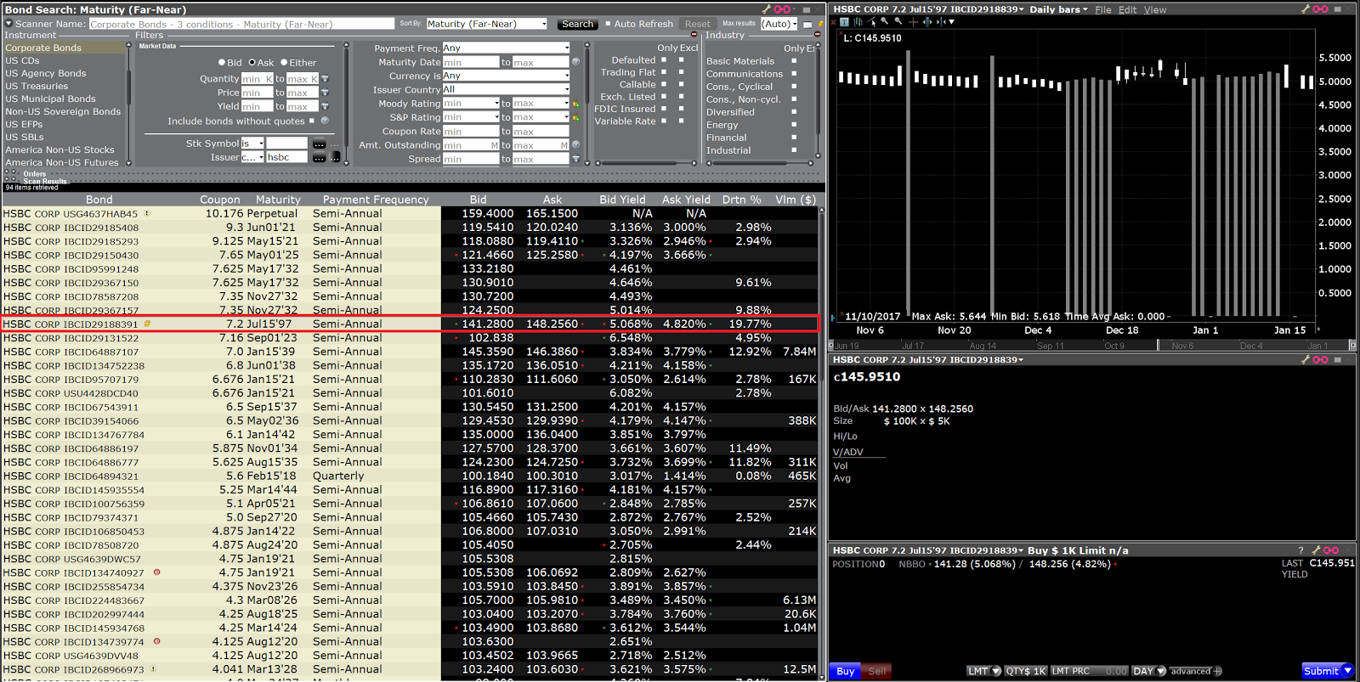This screenshot has width=1360, height=682.
Task: Click the pink chain link icon in Bond Search
Action: [783, 9]
